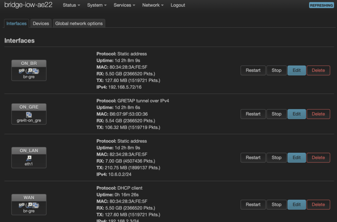Image resolution: width=337 pixels, height=222 pixels.
Task: Delete the WAN interface
Action: coord(318,205)
